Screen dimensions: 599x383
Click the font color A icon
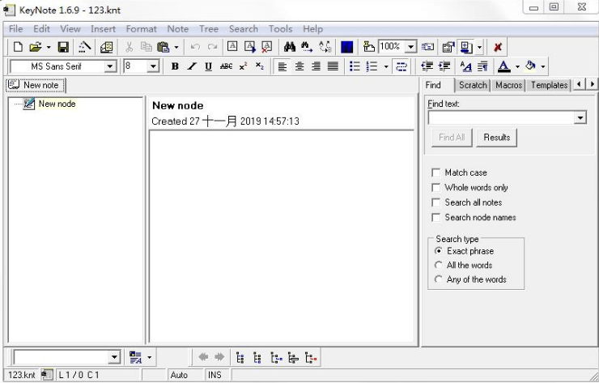tap(503, 66)
